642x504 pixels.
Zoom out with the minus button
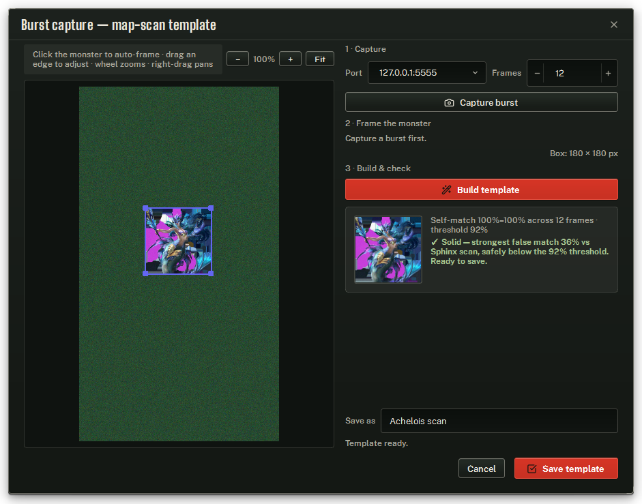tap(237, 59)
